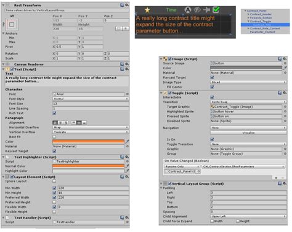292x232 pixels.
Task: Open the Font Style dropdown
Action: [x=91, y=99]
